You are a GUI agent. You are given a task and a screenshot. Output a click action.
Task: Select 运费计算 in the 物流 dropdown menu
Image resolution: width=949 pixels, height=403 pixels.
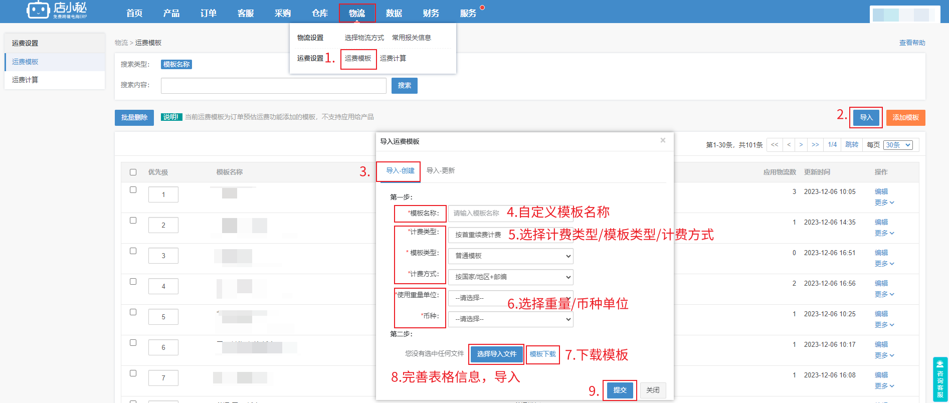(x=393, y=59)
